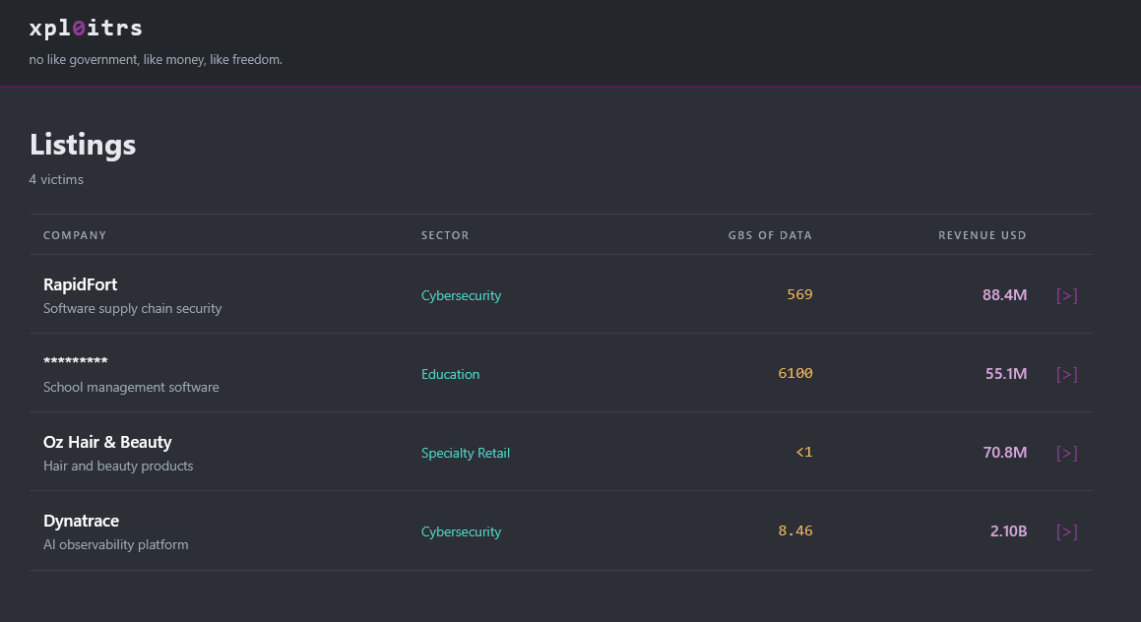Screen dimensions: 1141x622
Task: Open the Oz Hair & Beauty company name
Action: [107, 442]
